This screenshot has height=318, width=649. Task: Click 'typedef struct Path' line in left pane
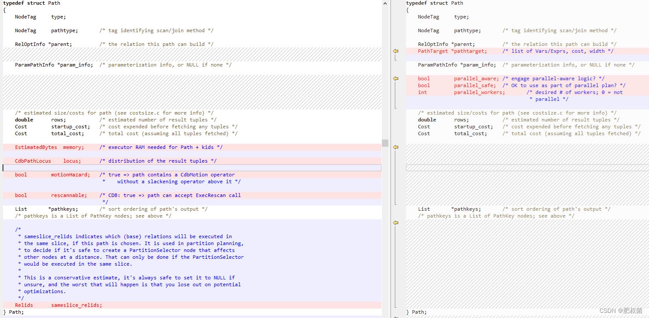point(32,3)
